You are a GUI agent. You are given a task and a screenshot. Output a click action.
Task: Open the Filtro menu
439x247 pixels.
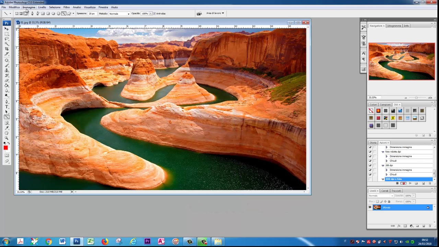coord(67,7)
